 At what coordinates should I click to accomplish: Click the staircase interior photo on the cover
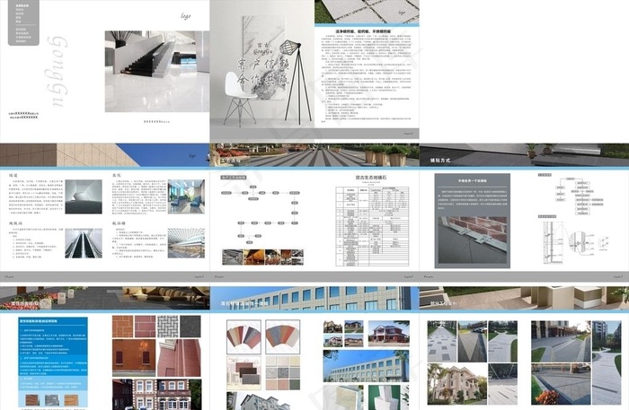(157, 71)
